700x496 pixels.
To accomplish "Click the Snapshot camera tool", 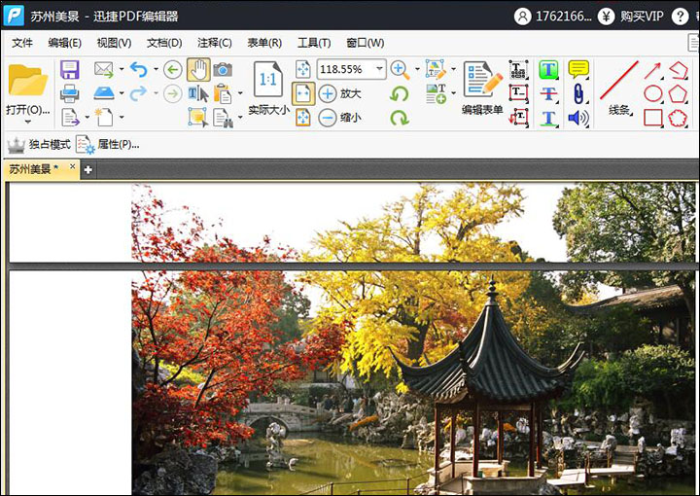I will coord(223,70).
